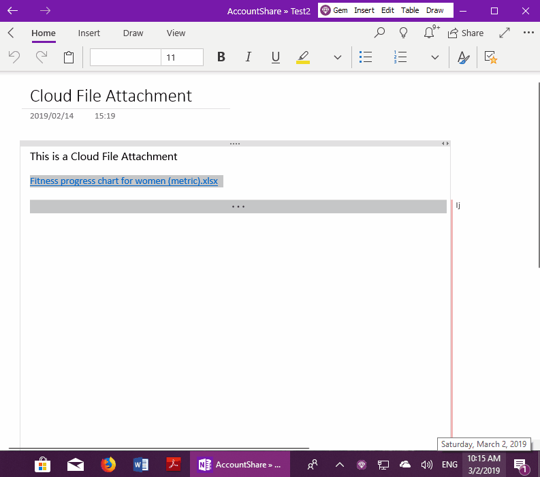
Task: Toggle numbered list
Action: (400, 57)
